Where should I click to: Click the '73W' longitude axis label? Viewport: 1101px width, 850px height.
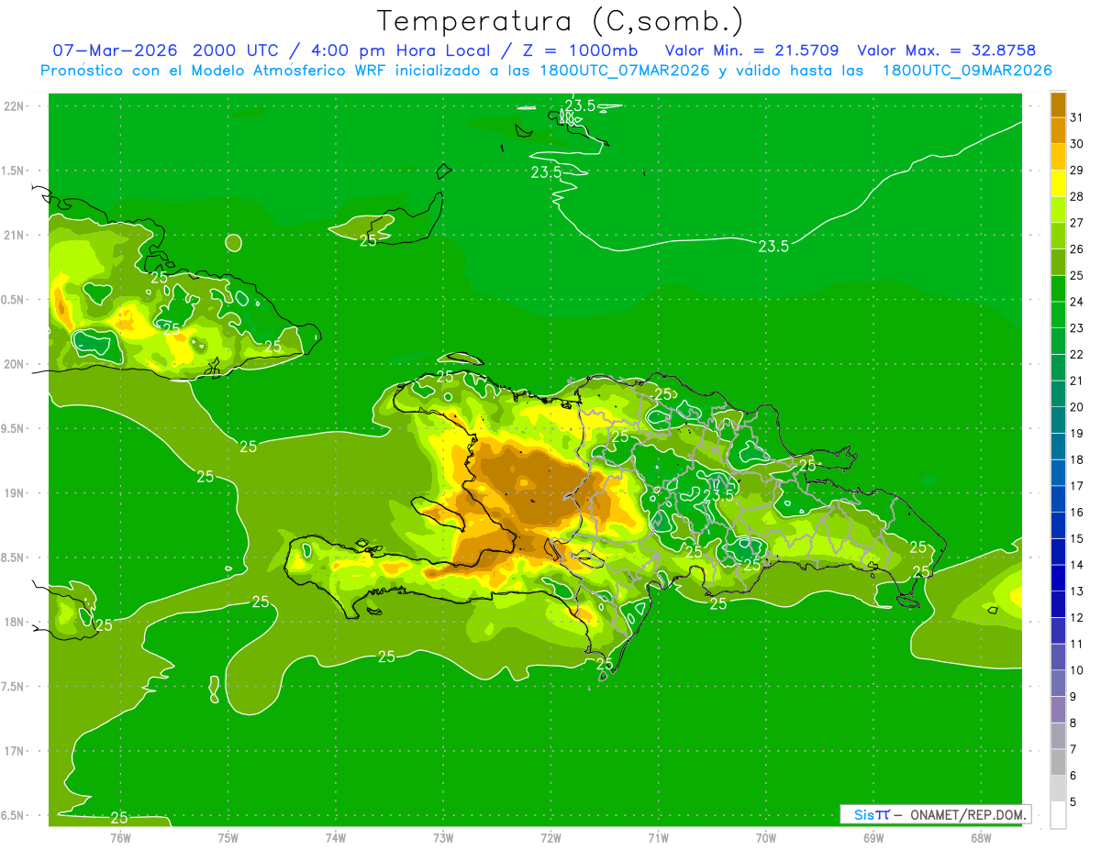[443, 837]
